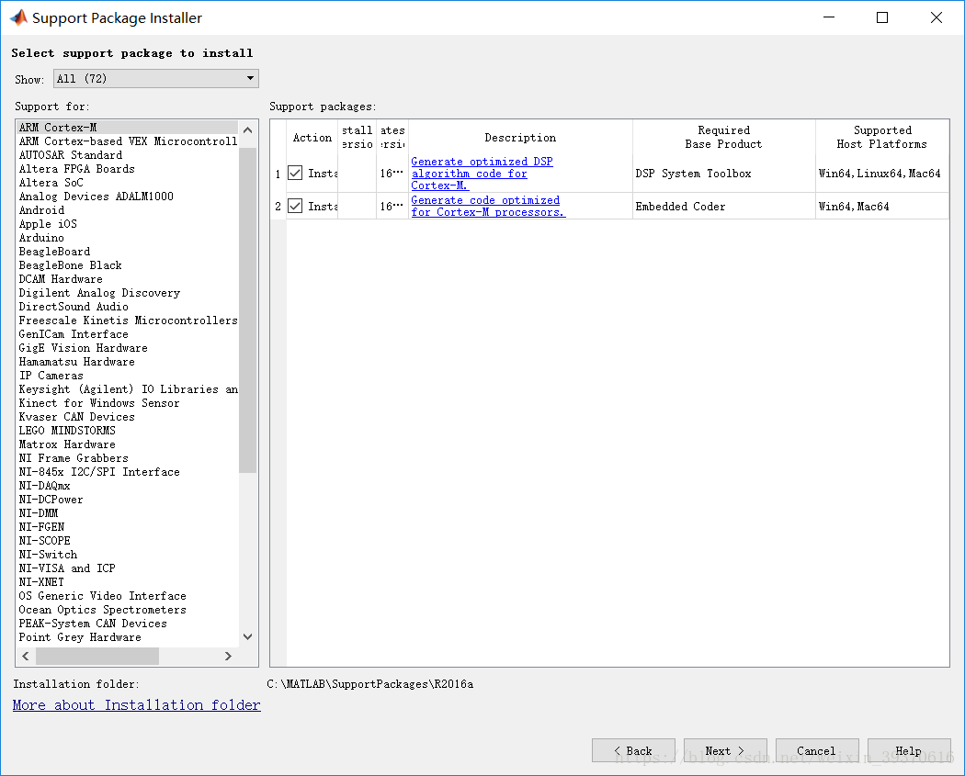Select Point Grey Hardware entry
This screenshot has width=965, height=776.
tap(128, 637)
